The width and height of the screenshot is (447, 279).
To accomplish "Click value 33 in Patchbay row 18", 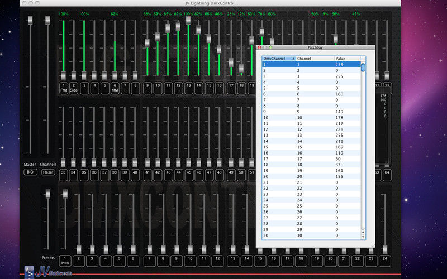I will coord(338,165).
